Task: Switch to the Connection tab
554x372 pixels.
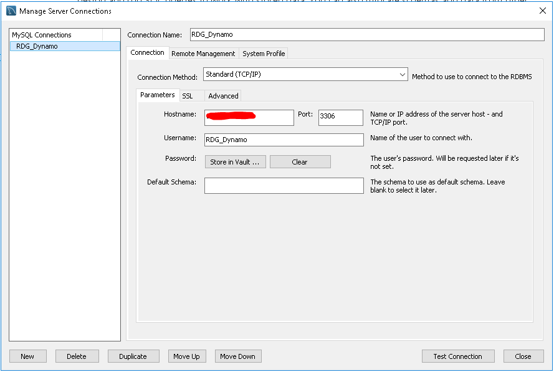Action: [x=147, y=52]
